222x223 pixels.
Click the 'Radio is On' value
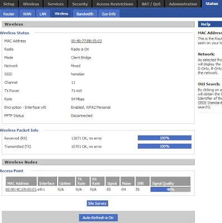click(x=80, y=49)
